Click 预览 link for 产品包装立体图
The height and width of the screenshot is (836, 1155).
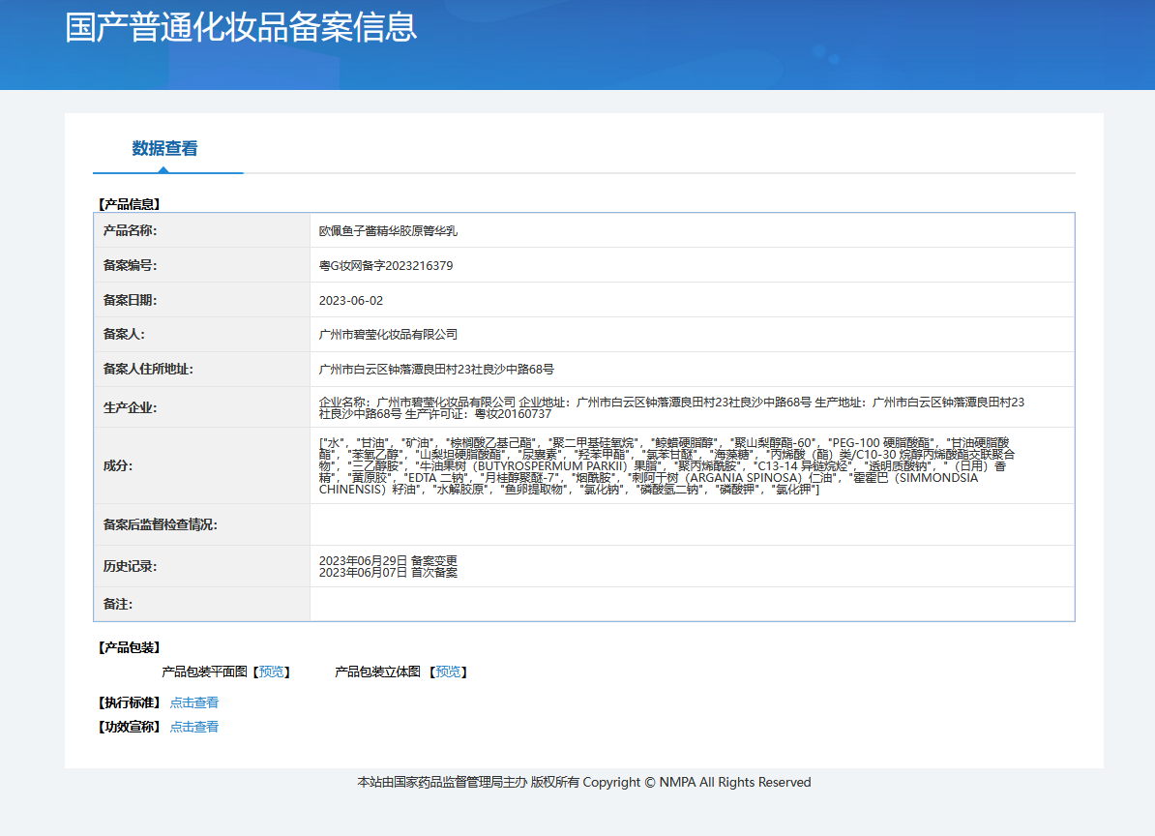[x=448, y=672]
